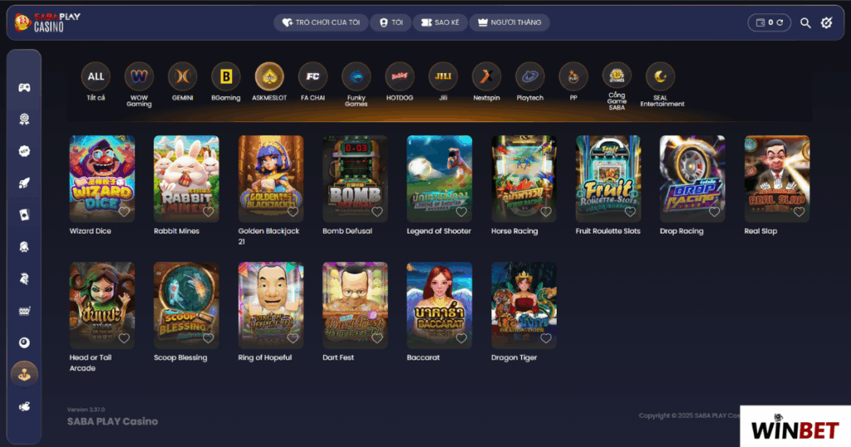Favorite Legend of Shooter
The width and height of the screenshot is (851, 447).
461,212
